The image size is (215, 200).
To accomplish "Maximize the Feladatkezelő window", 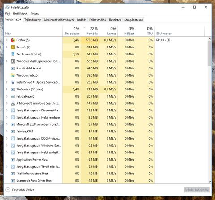I will pyautogui.click(x=194, y=7).
